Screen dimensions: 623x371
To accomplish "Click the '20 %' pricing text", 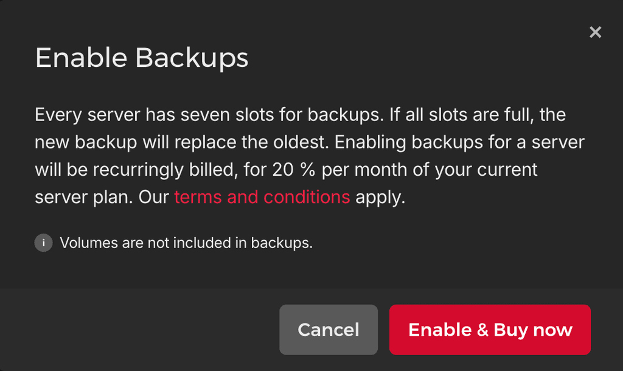I will (x=293, y=170).
